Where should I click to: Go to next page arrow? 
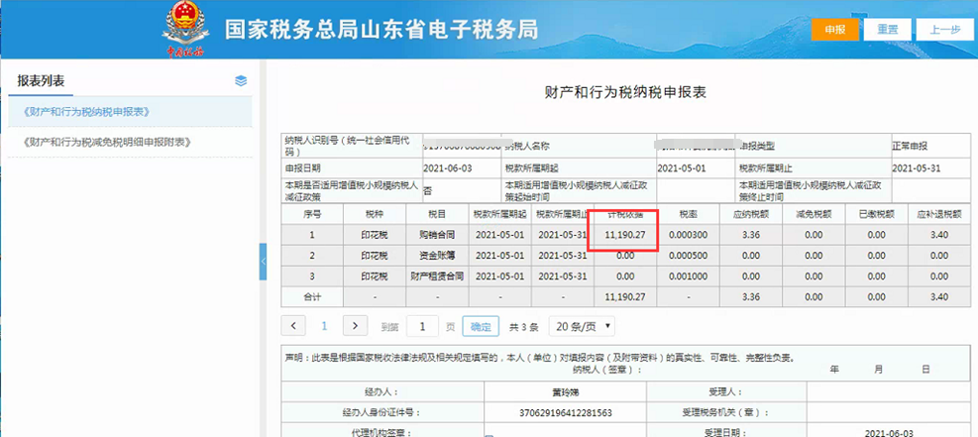pos(355,325)
